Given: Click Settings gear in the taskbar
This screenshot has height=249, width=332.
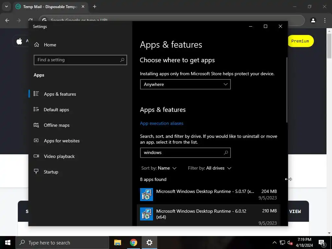Looking at the screenshot, I should 149,243.
